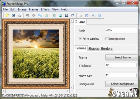Open the Help menu

pos(64,9)
